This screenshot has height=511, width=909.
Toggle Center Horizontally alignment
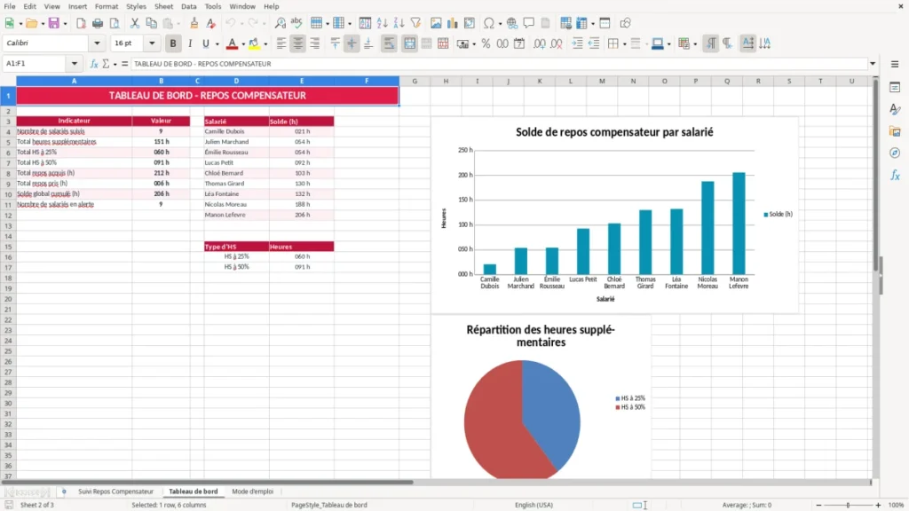point(298,43)
